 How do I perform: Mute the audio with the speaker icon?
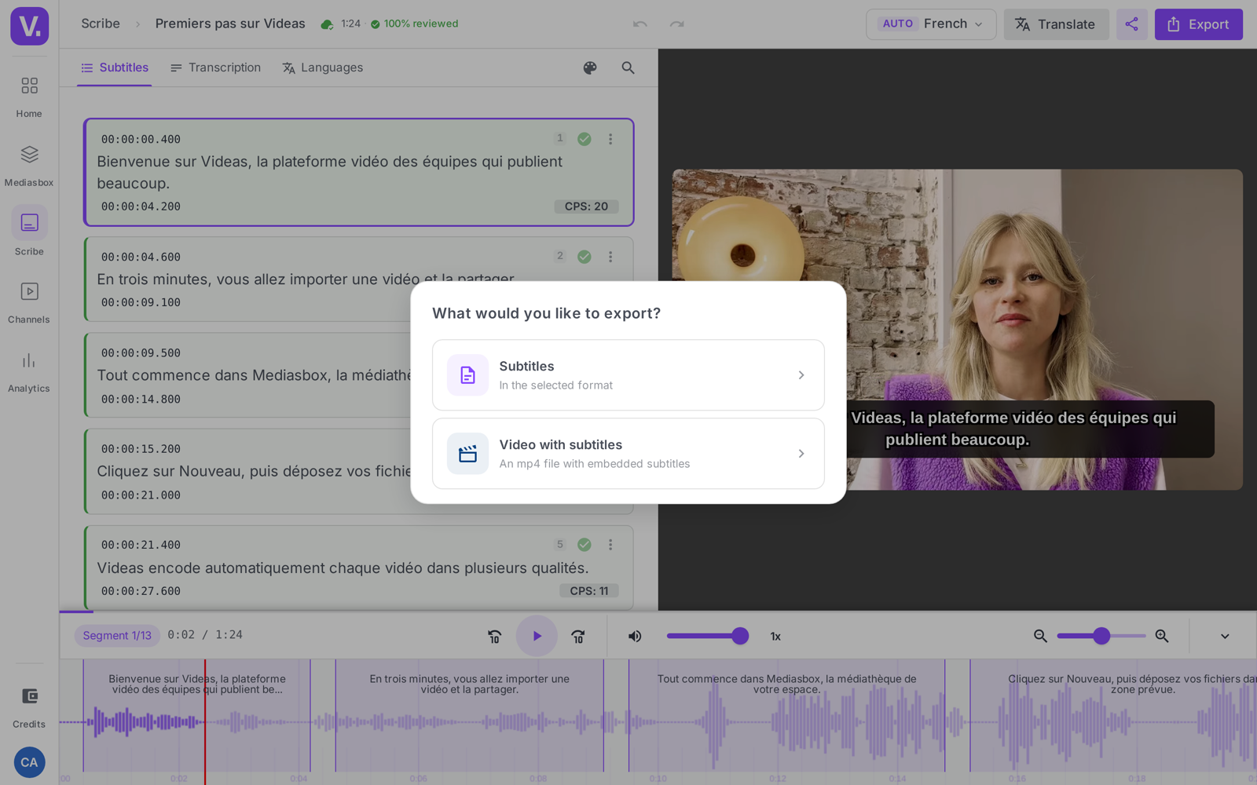tap(635, 637)
